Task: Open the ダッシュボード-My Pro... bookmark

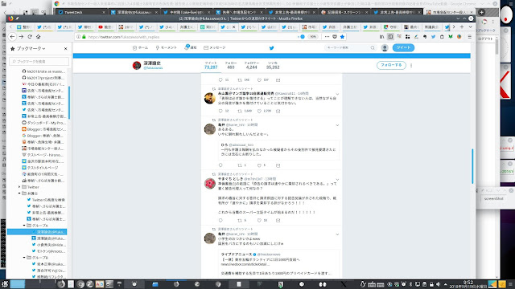Action: 43,123
